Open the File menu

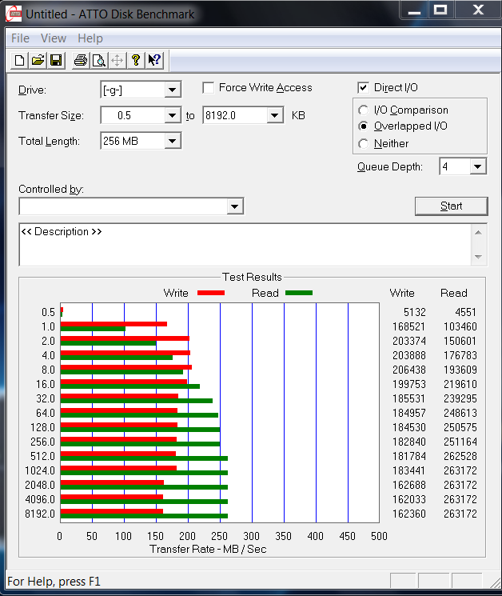pos(20,38)
